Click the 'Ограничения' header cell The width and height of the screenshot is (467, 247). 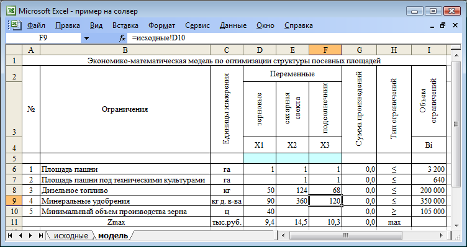(x=125, y=109)
